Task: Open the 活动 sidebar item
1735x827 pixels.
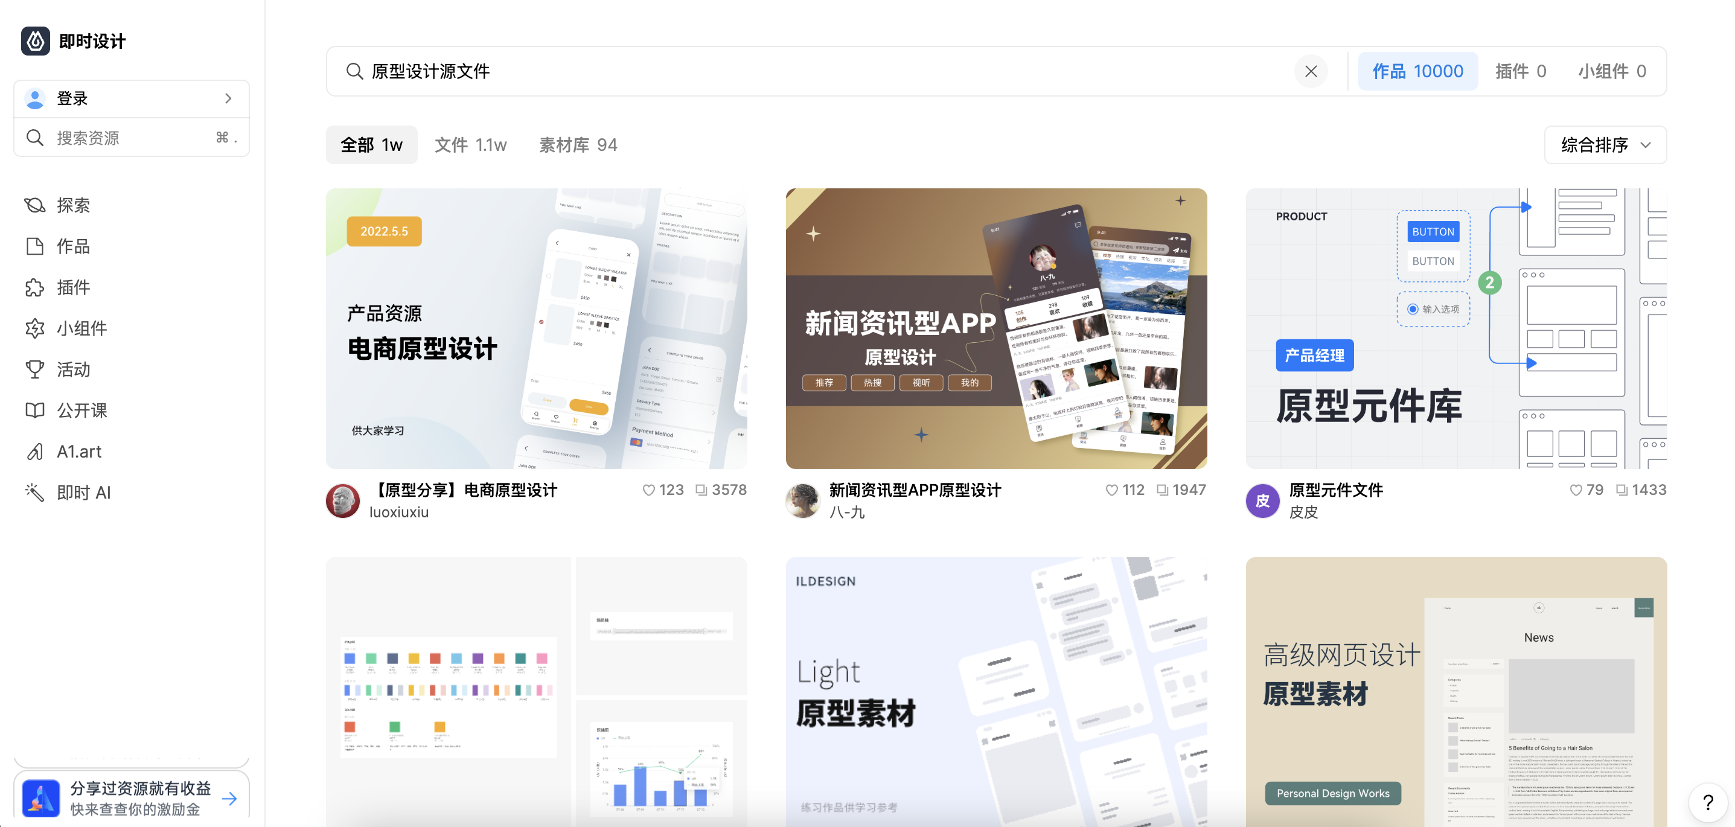Action: point(74,369)
